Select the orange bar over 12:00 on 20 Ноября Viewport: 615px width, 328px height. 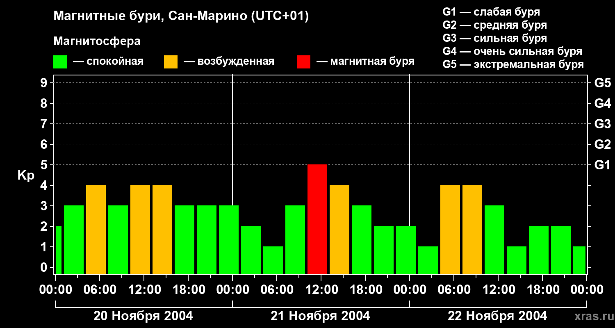(140, 229)
